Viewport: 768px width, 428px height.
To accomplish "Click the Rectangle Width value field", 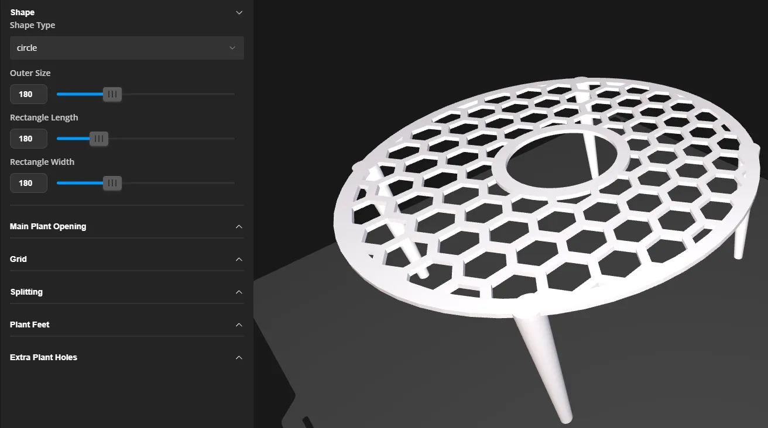I will click(29, 183).
